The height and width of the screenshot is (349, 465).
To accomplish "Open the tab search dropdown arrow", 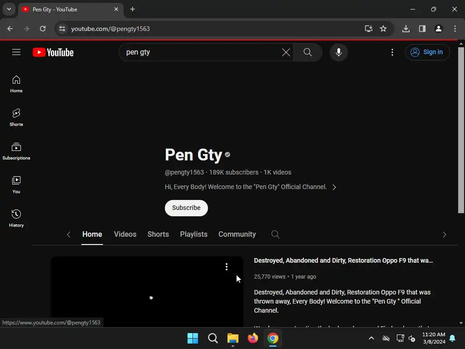I will click(9, 9).
